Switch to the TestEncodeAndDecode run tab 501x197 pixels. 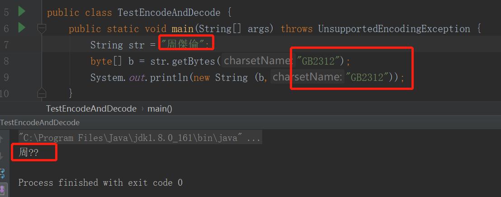pos(40,122)
